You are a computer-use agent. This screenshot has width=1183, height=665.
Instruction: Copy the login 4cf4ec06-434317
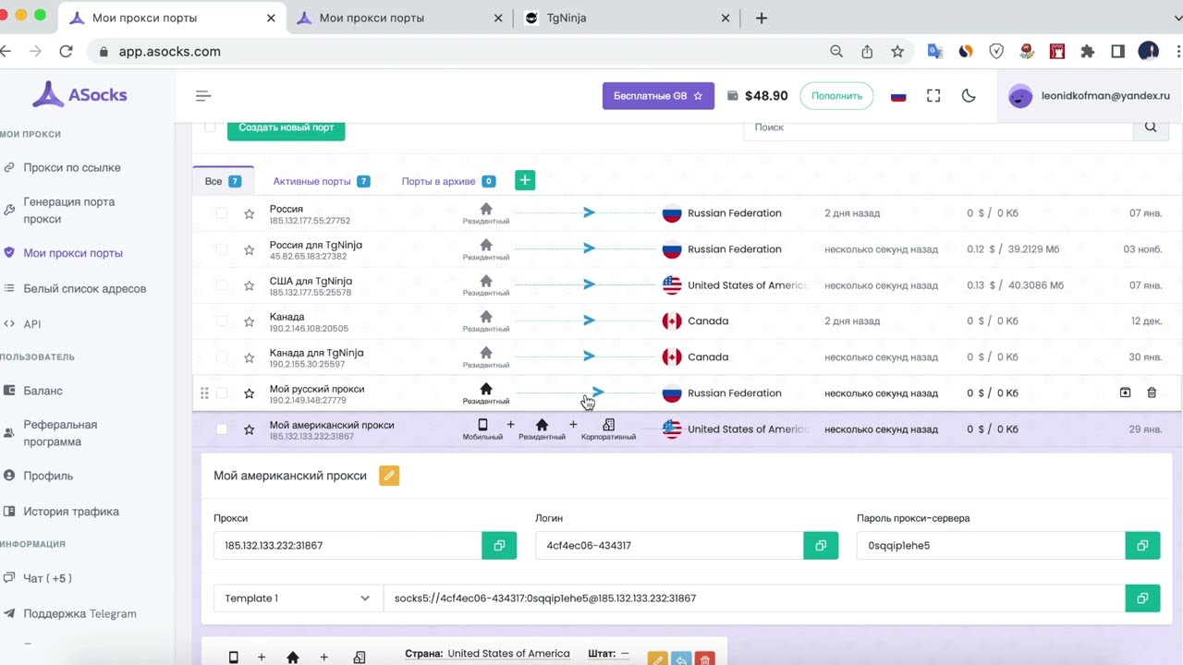821,546
